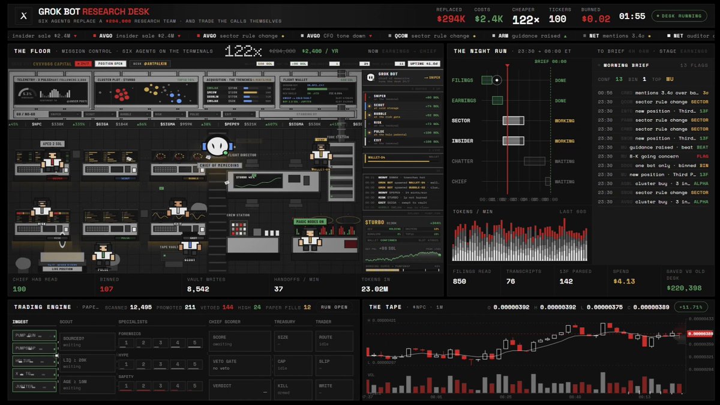This screenshot has height=405, width=720.
Task: Toggle the PUMPSWAP ingest source
Action: (34, 348)
